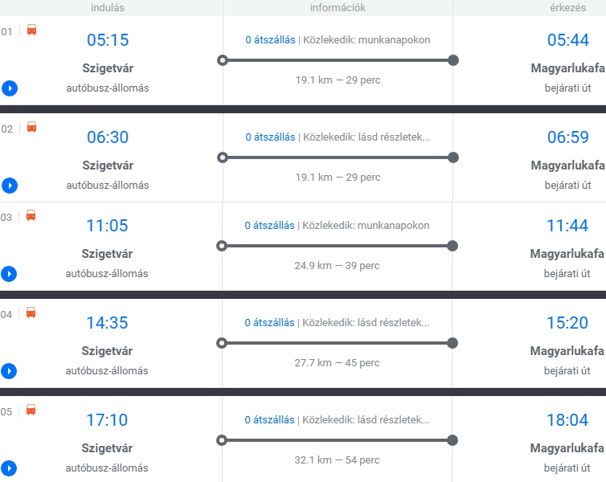Click the red bus icon of route 02
606x482 pixels.
[31, 127]
